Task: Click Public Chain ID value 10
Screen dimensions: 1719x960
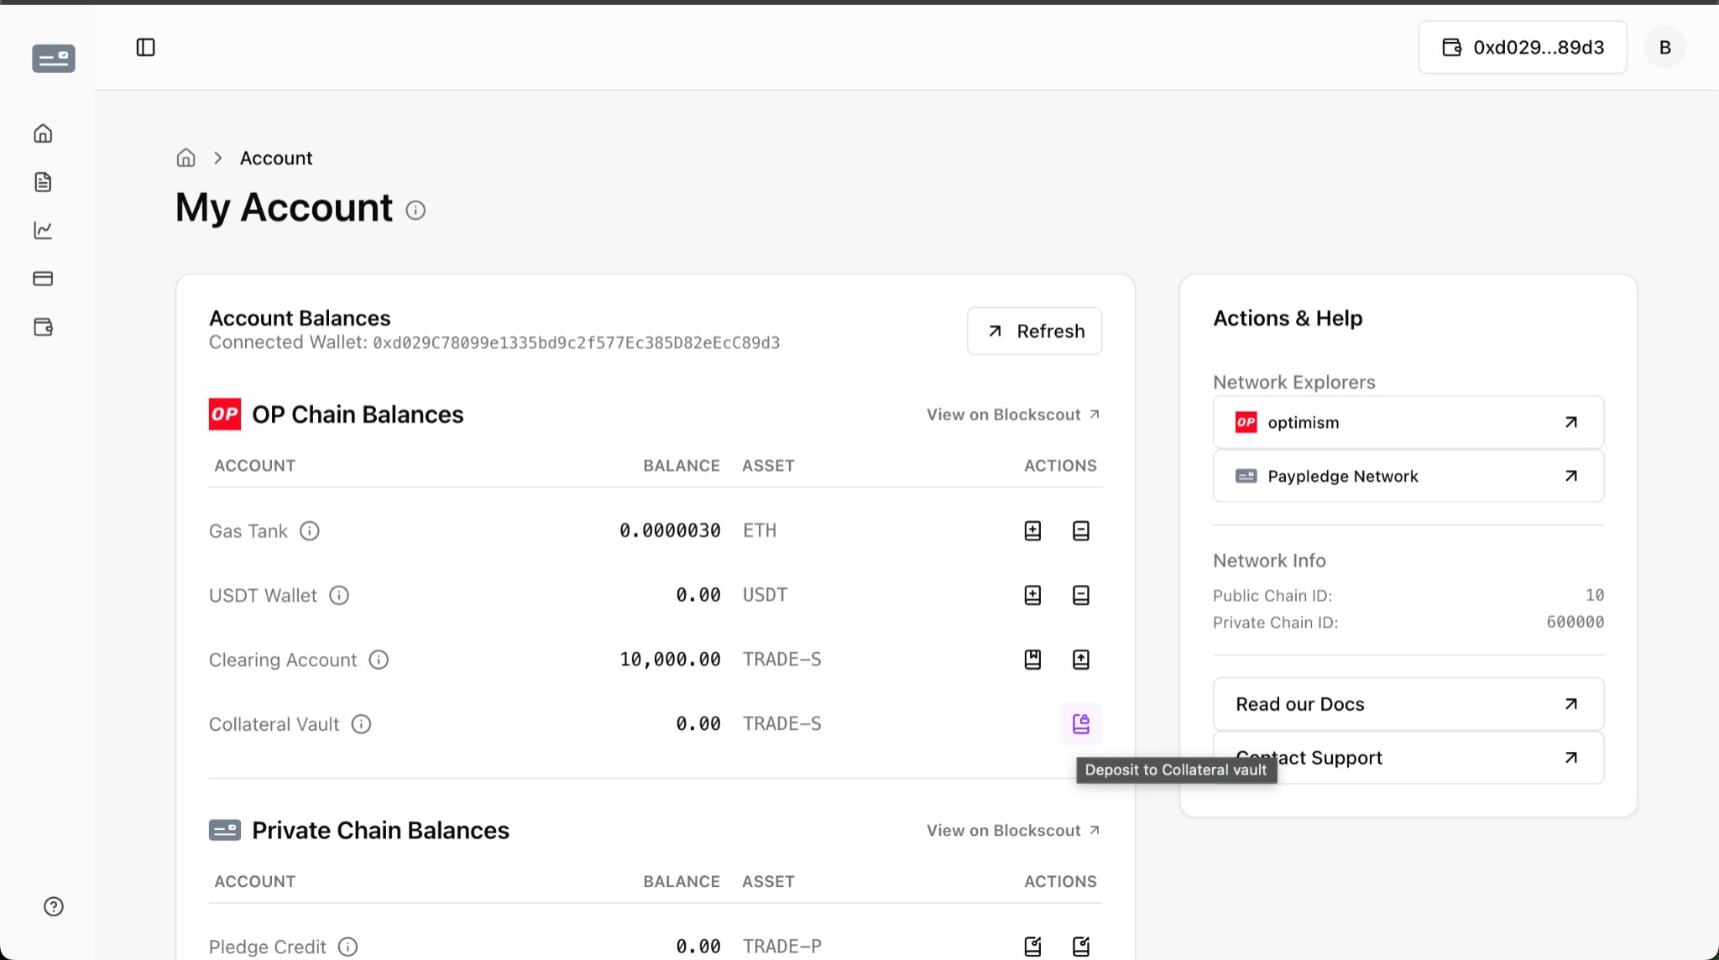Action: point(1595,595)
